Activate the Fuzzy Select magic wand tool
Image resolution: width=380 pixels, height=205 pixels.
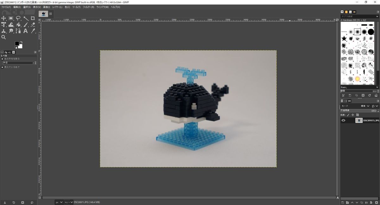[26, 18]
